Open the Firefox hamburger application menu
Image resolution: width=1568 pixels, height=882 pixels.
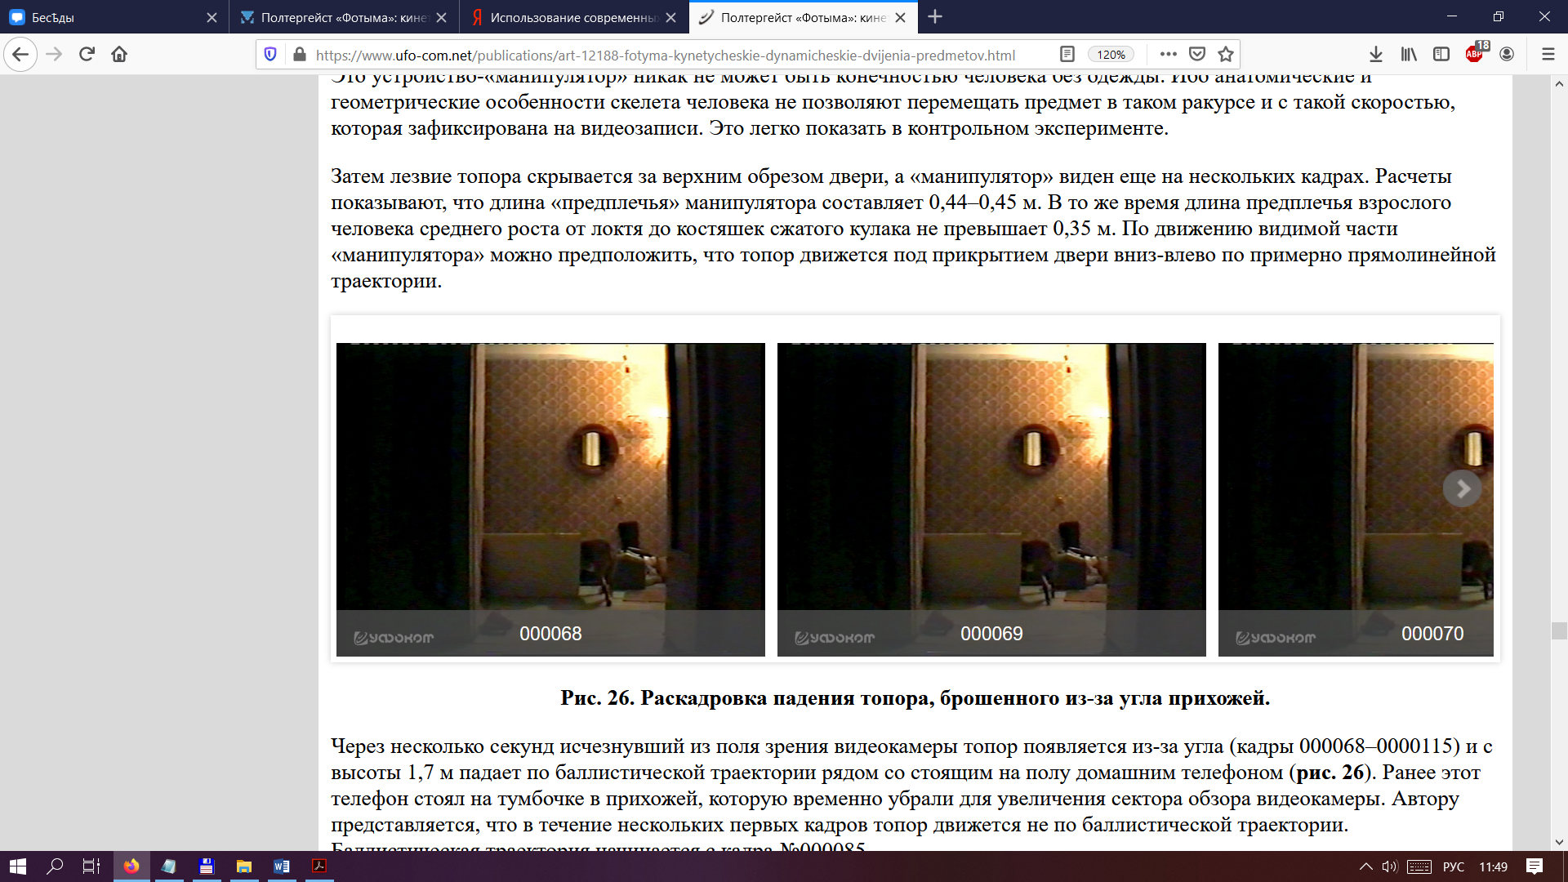tap(1548, 54)
